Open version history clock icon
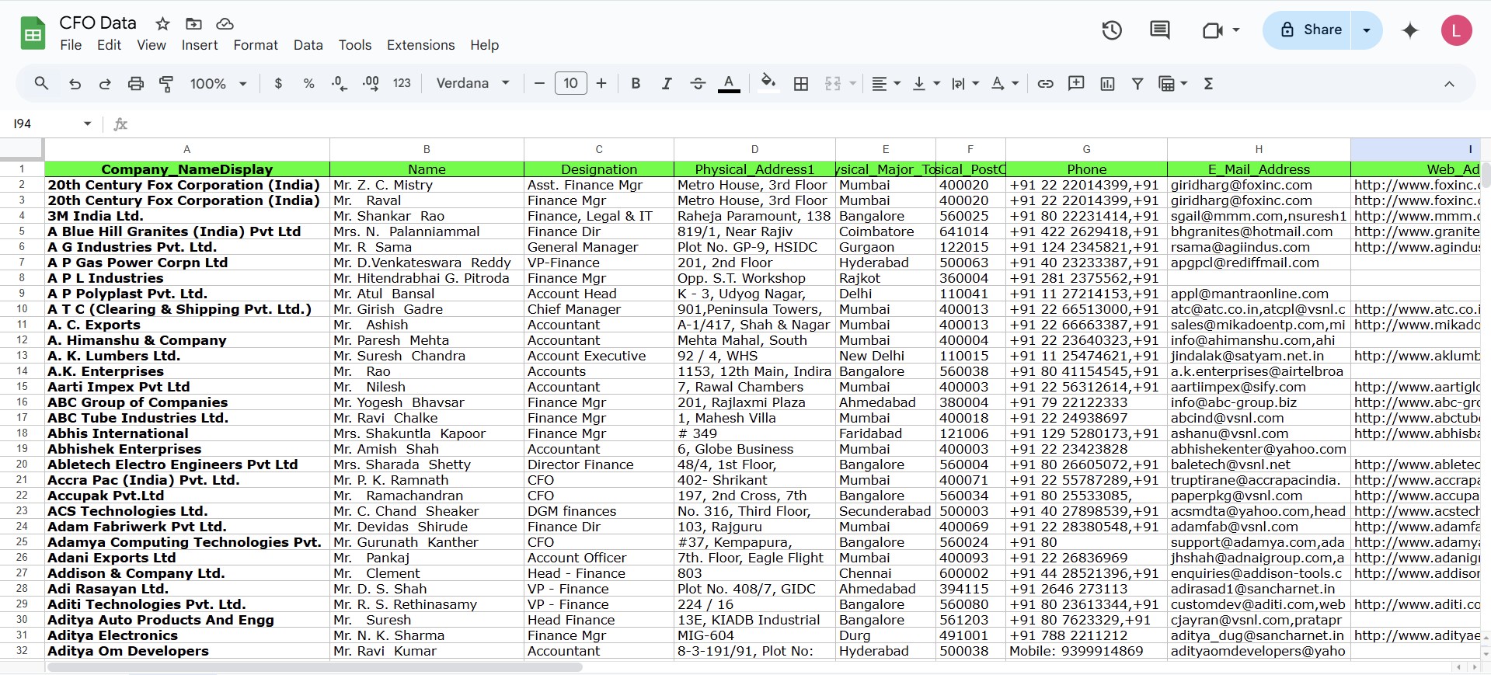The height and width of the screenshot is (675, 1491). pyautogui.click(x=1112, y=30)
